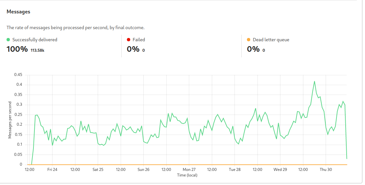The height and width of the screenshot is (185, 365).
Task: Click the 113.58k delivered message count
Action: pyautogui.click(x=37, y=50)
